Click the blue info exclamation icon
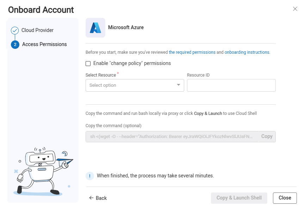This screenshot has height=209, width=305. 90,176
